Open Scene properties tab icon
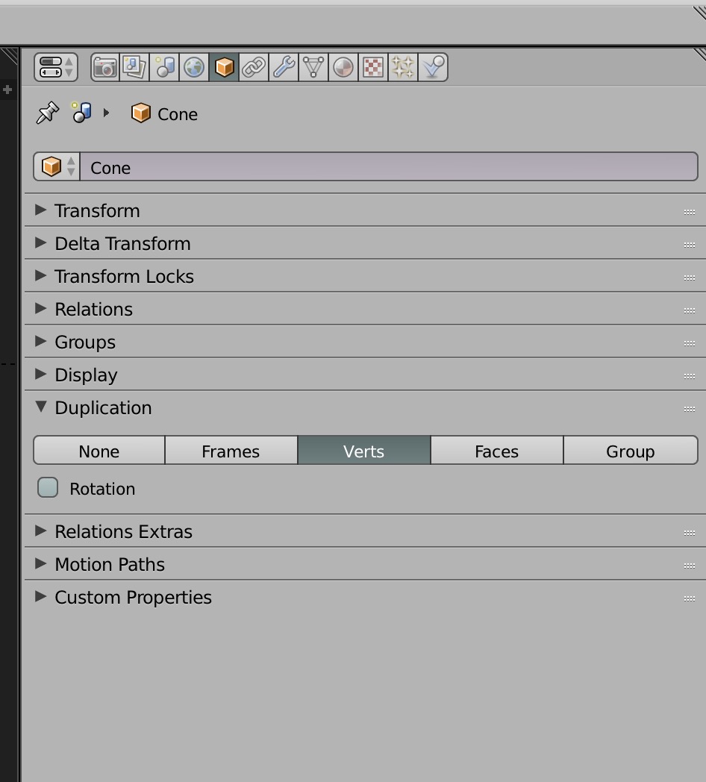This screenshot has height=782, width=706. 164,67
